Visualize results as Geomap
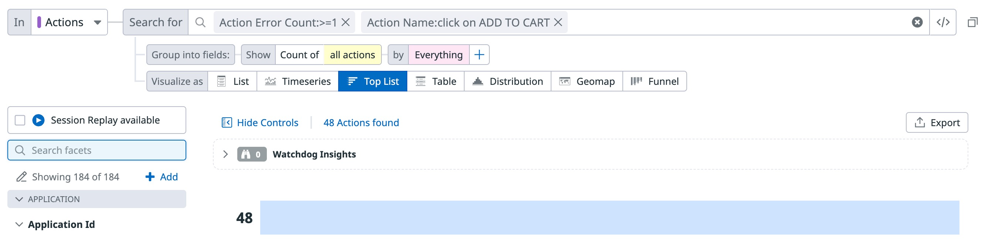 pos(587,81)
